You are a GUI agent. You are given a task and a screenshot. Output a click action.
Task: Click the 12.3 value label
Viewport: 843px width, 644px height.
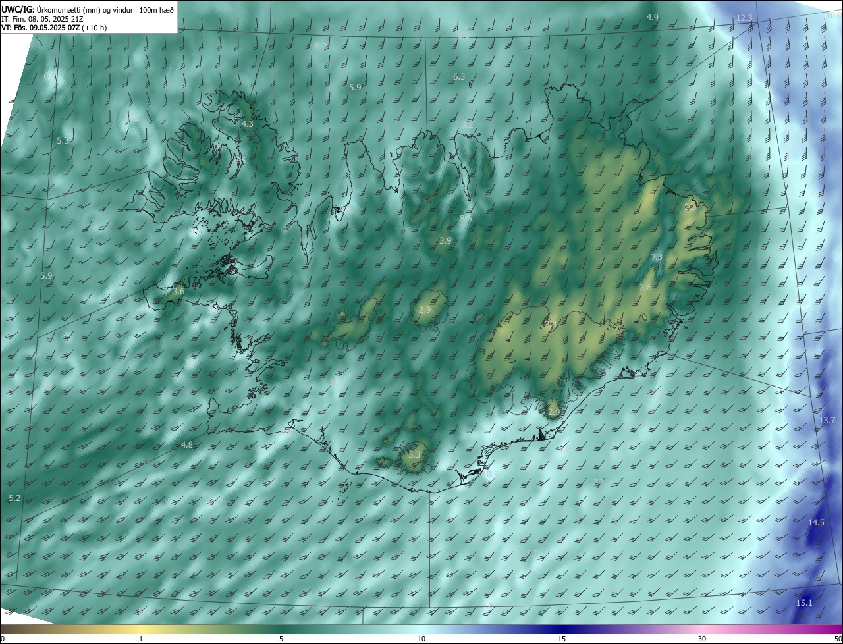tap(744, 18)
